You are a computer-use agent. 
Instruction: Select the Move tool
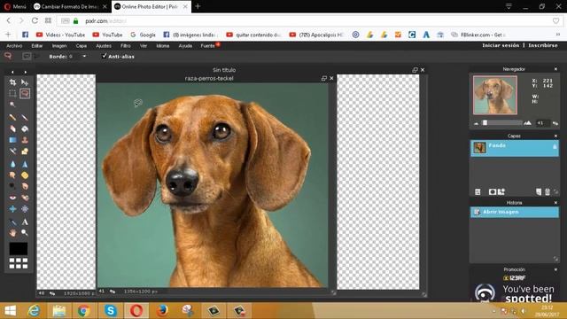pyautogui.click(x=25, y=82)
